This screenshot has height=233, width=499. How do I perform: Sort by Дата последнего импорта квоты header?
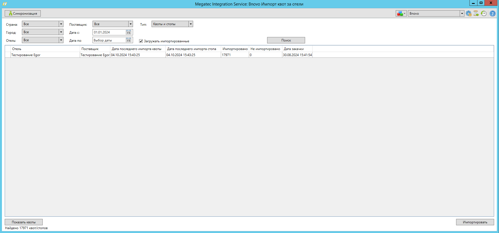click(138, 49)
